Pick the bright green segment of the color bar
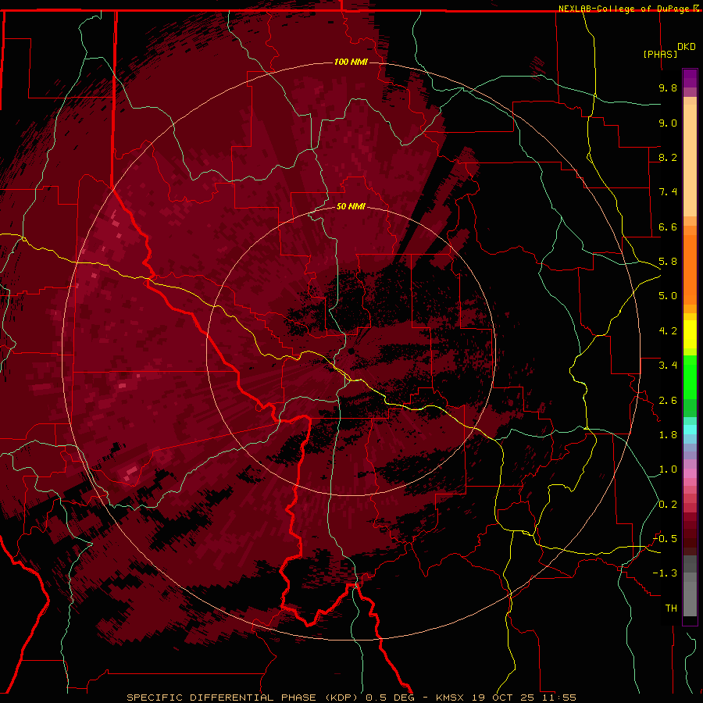703x703 pixels. click(690, 377)
